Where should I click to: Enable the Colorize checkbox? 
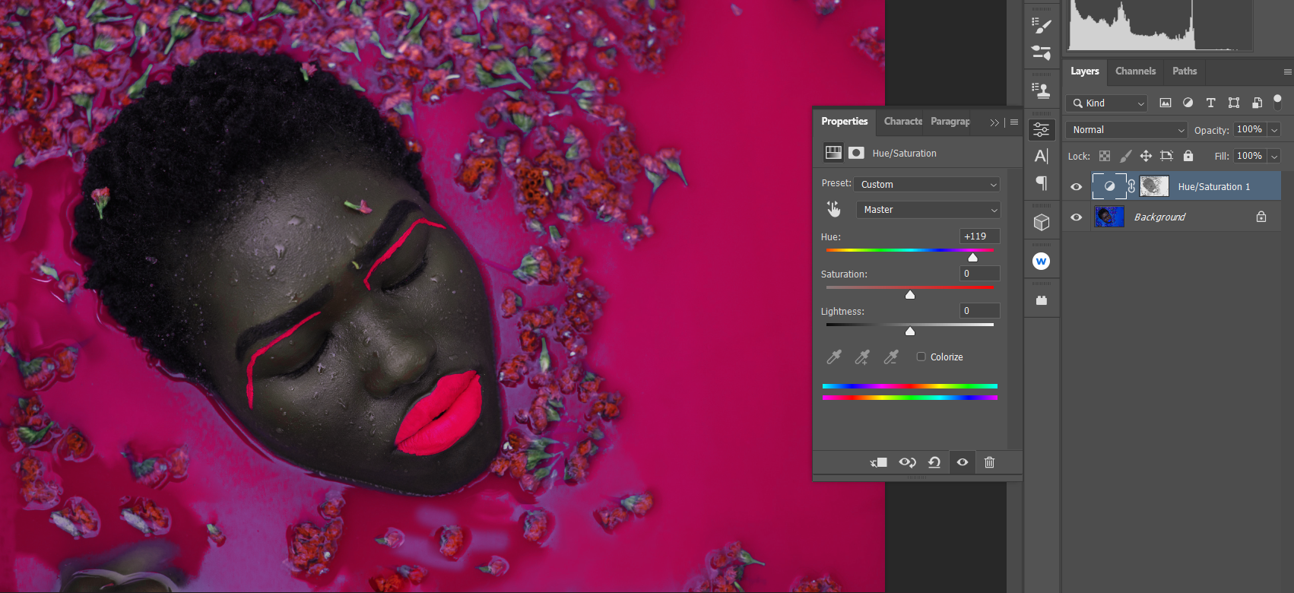tap(921, 357)
